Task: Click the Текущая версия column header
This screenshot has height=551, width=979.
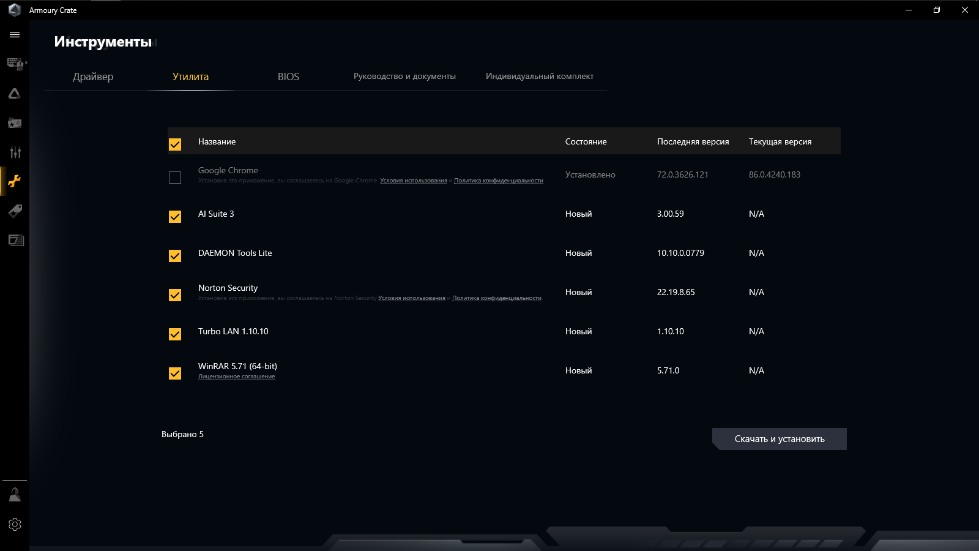Action: point(780,141)
